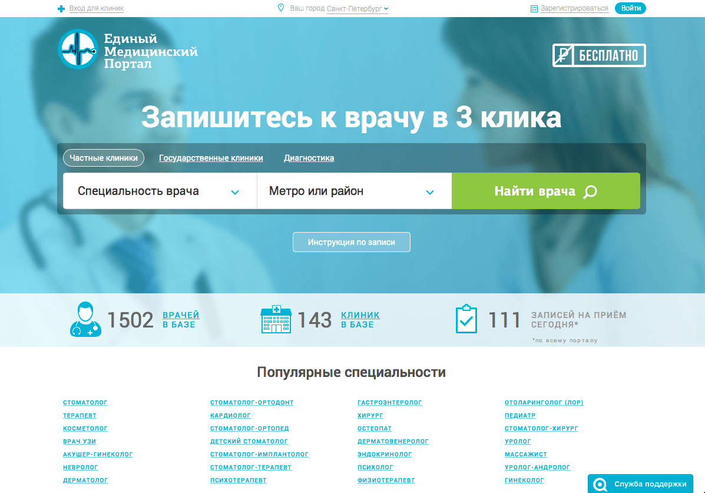Click the clipboard checkmark icon beside 111
705x493 pixels.
pyautogui.click(x=466, y=319)
